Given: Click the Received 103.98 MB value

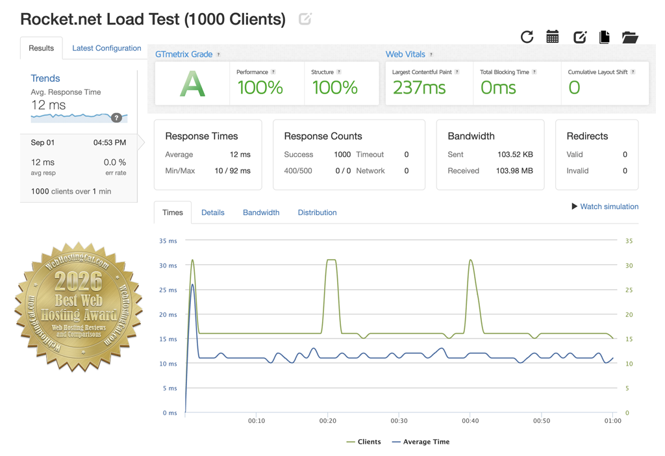Looking at the screenshot, I should [514, 171].
